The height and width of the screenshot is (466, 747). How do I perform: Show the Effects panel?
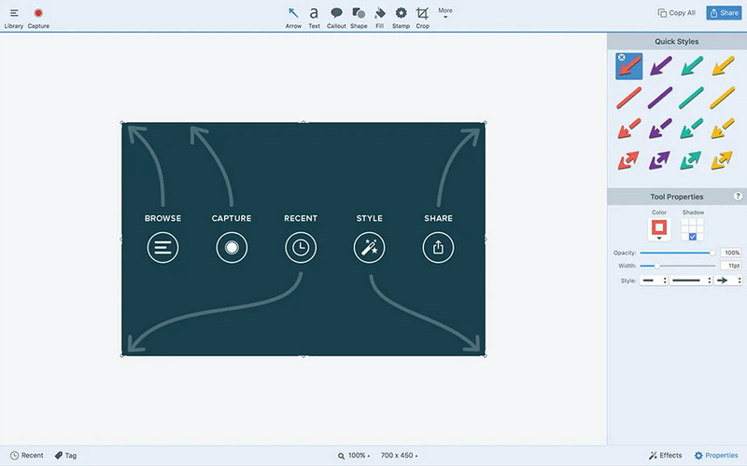665,456
